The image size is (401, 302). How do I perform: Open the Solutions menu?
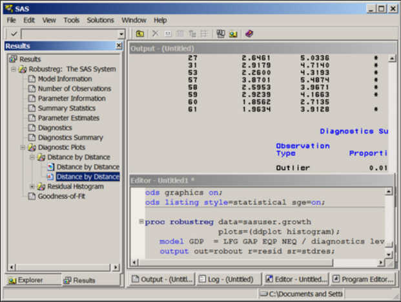(100, 20)
